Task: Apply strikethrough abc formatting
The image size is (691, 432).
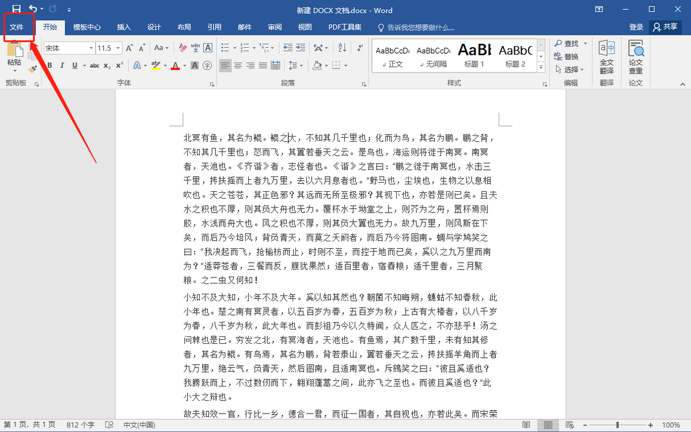Action: click(x=94, y=65)
